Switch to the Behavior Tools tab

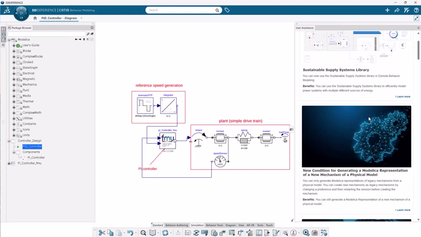214,225
